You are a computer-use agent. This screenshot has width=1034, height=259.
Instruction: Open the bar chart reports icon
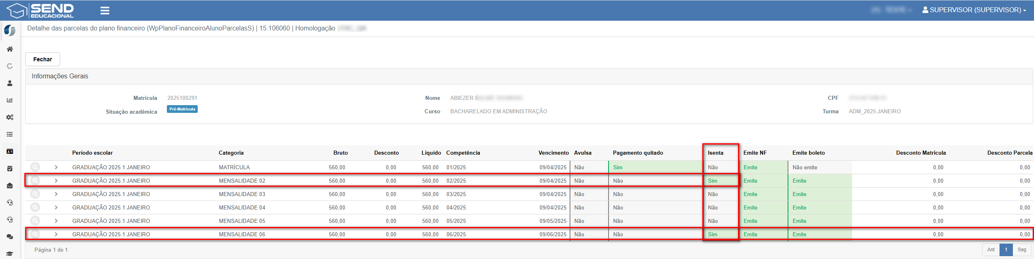(10, 100)
